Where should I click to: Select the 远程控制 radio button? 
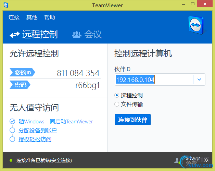117,95
